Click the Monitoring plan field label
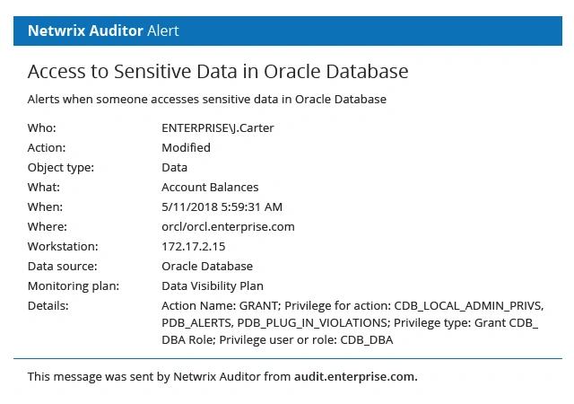 tap(73, 285)
